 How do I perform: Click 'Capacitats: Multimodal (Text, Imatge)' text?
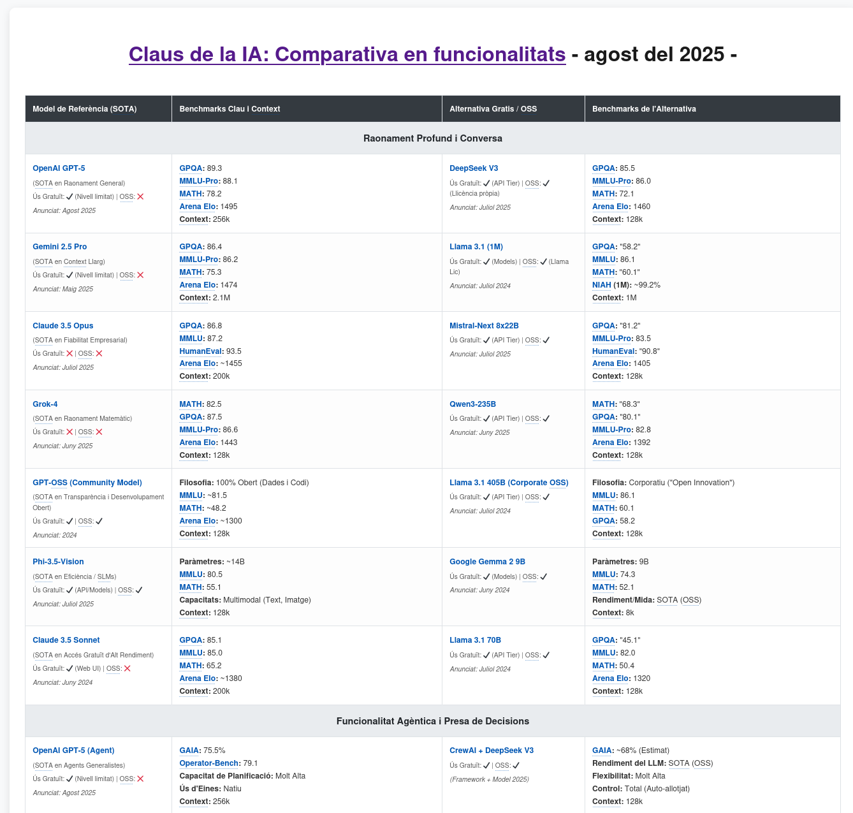coord(245,600)
